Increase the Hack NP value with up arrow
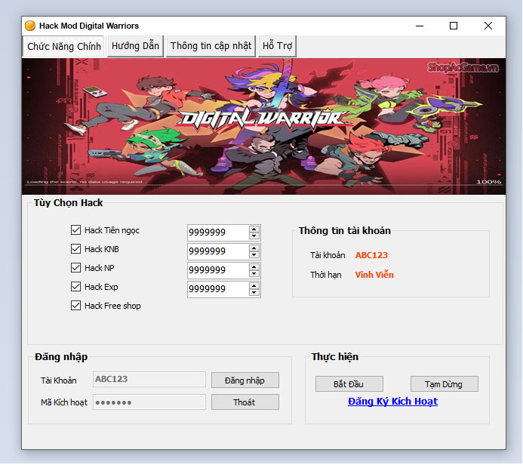The image size is (523, 465). 254,267
